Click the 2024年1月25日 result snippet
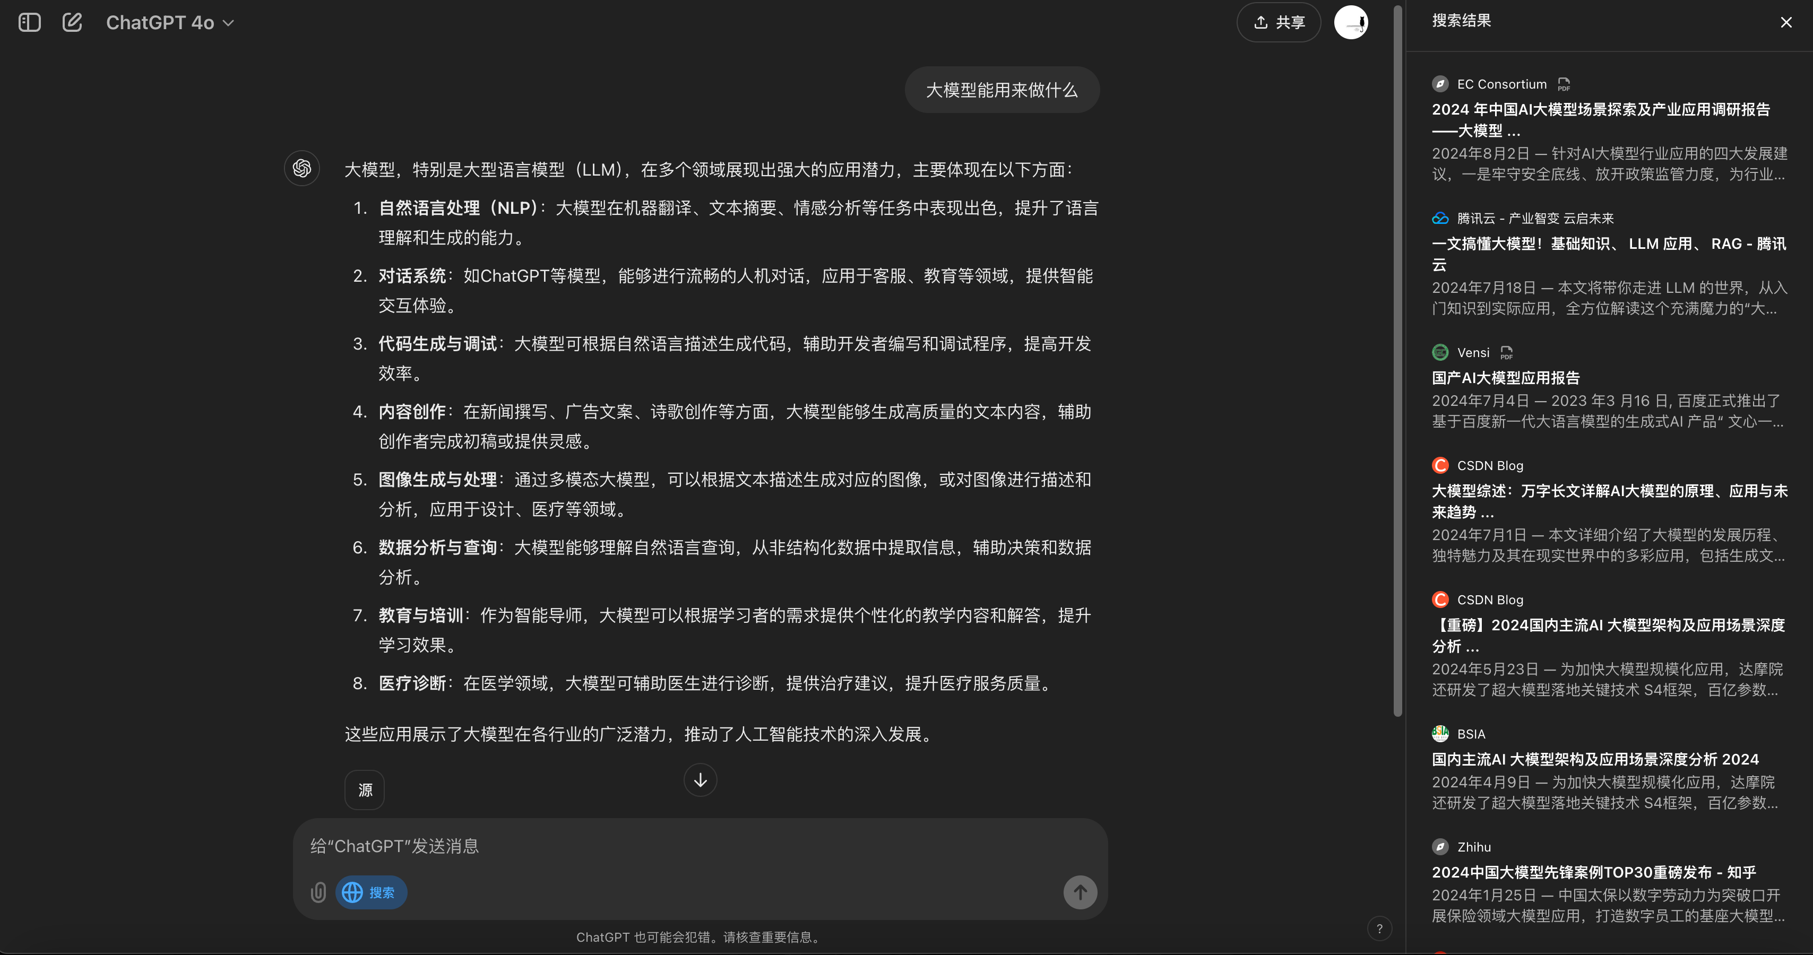The image size is (1813, 955). 1608,906
